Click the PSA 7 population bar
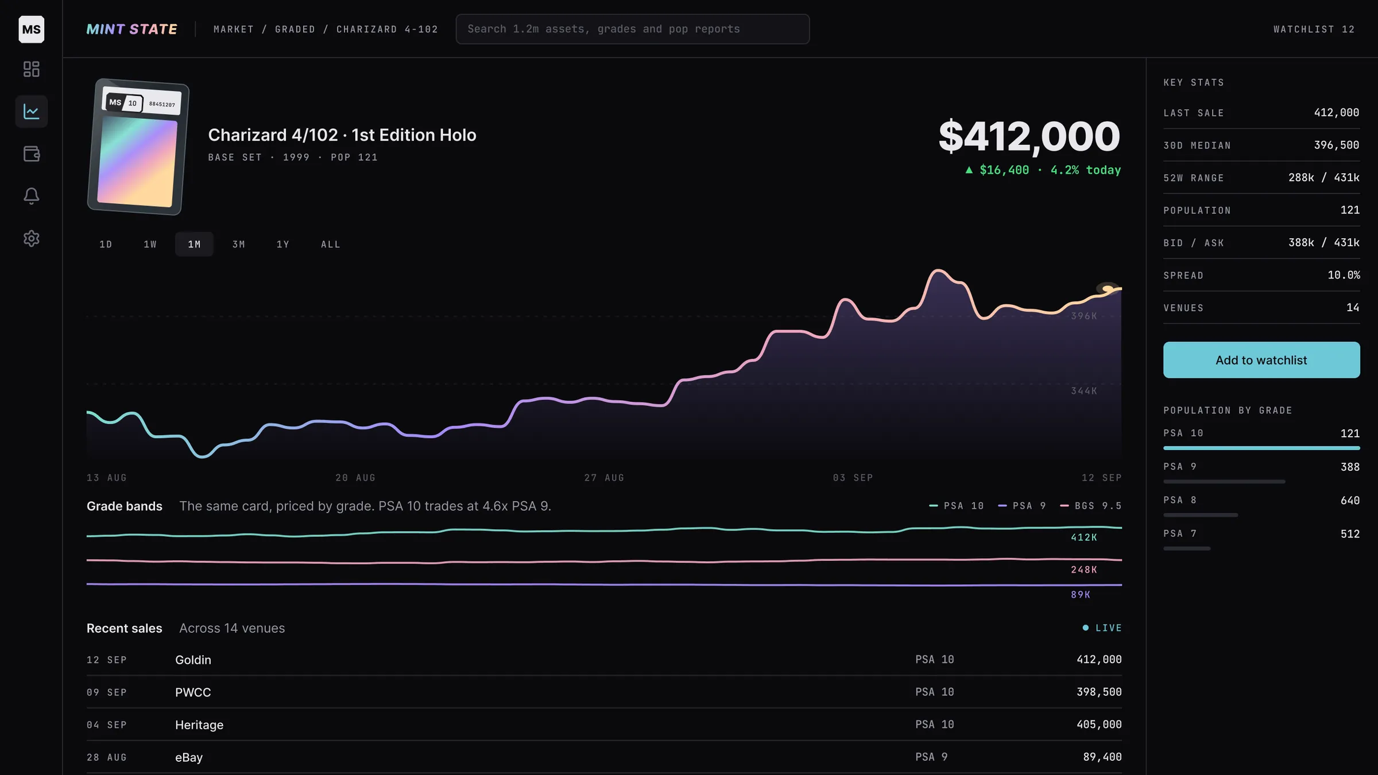 click(1187, 548)
